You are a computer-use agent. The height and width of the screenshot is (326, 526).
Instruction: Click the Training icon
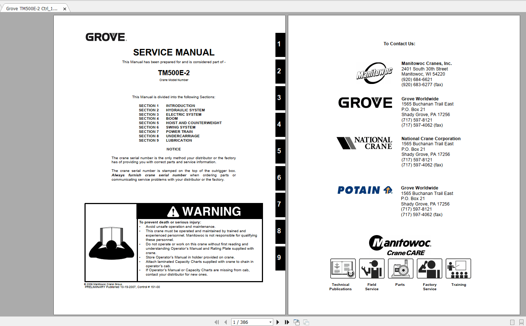[458, 268]
